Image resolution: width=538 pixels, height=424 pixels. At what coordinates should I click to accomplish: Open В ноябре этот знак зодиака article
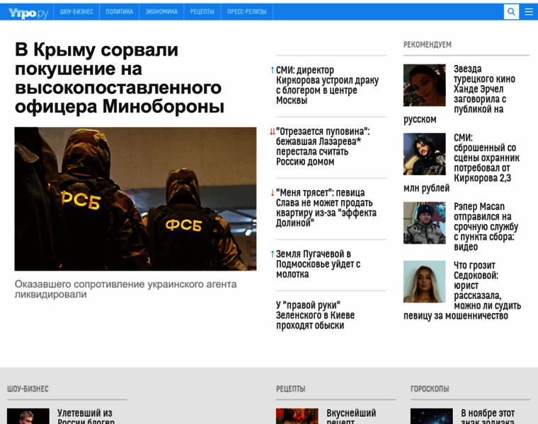(x=488, y=416)
